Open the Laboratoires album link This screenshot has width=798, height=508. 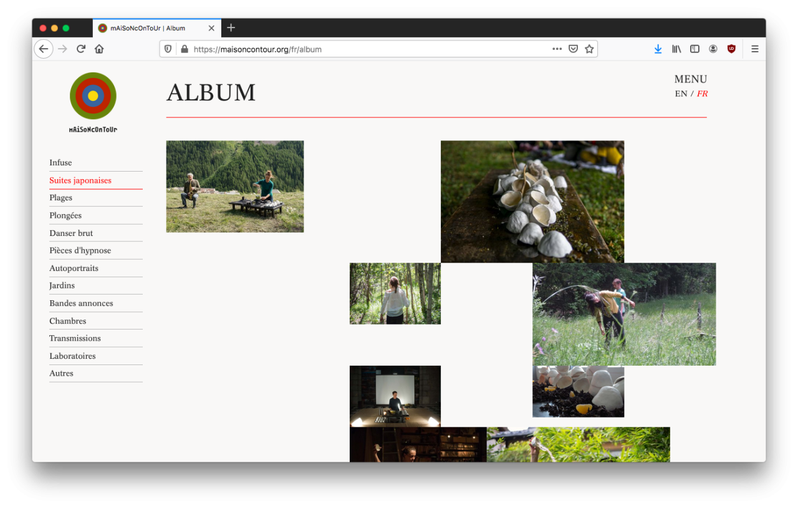click(x=72, y=356)
